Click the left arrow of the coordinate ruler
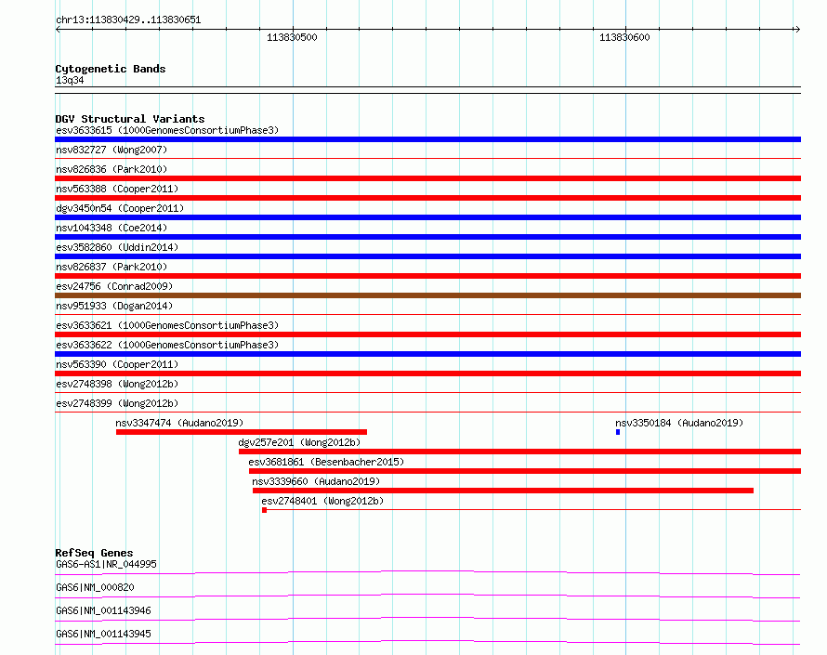The image size is (827, 655). (x=58, y=30)
